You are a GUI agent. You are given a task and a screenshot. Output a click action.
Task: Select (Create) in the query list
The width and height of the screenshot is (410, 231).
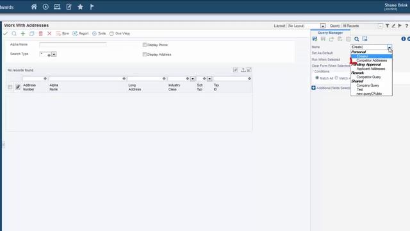click(372, 56)
